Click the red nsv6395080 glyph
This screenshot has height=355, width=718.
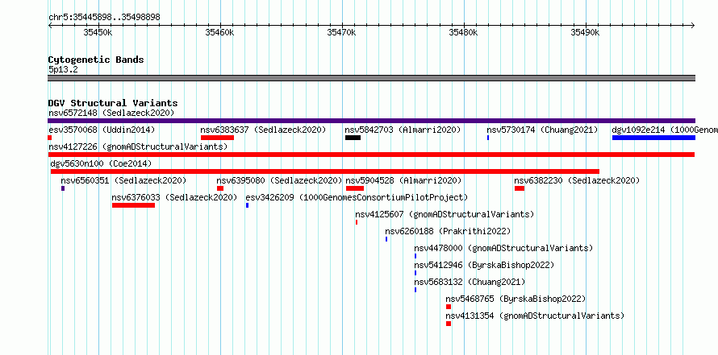[x=220, y=188]
